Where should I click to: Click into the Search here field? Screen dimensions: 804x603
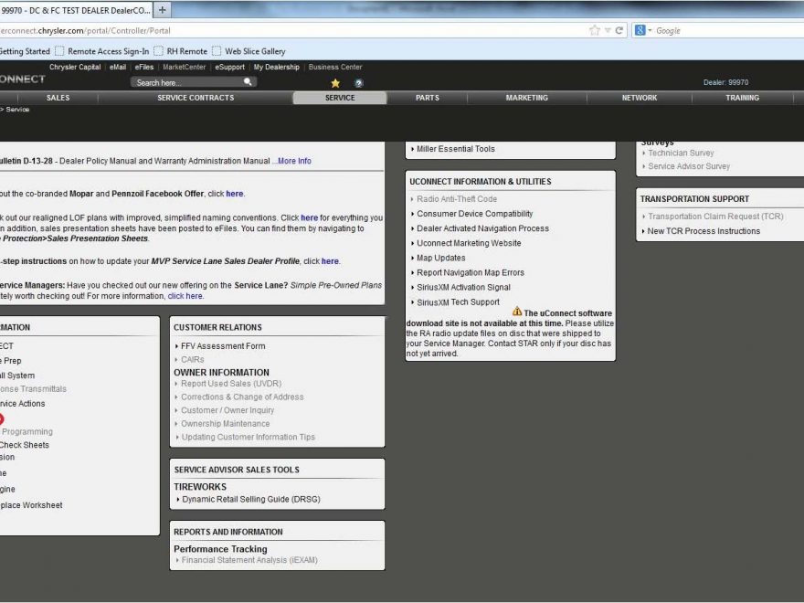(x=187, y=82)
